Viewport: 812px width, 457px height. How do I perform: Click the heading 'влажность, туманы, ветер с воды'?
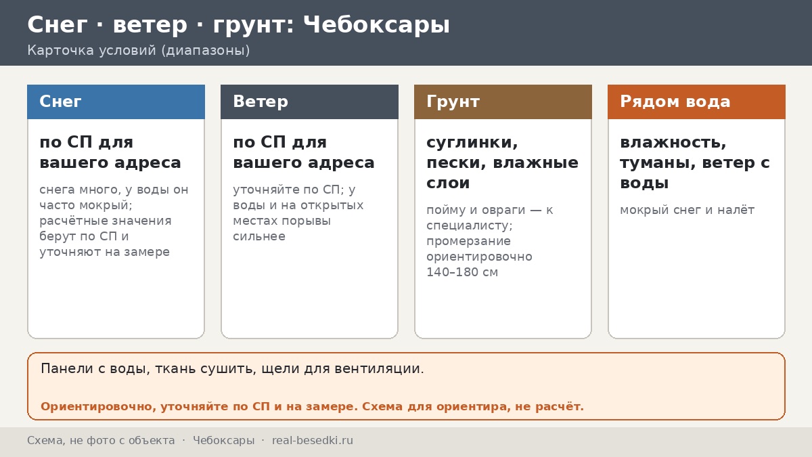[695, 162]
